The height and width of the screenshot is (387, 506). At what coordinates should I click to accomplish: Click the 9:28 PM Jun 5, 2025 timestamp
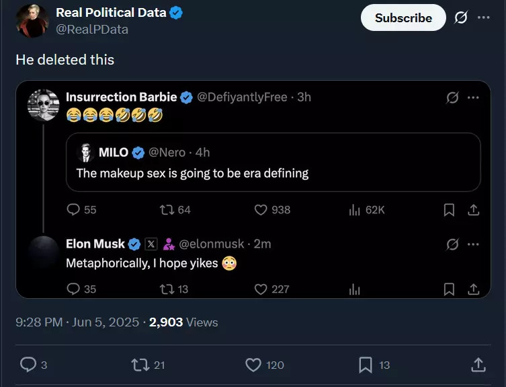77,322
